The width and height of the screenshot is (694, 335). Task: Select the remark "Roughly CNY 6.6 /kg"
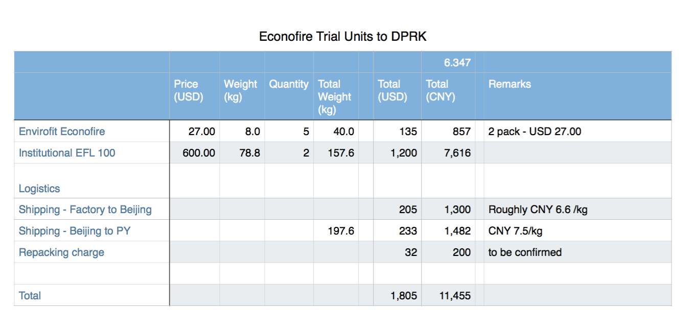[538, 210]
